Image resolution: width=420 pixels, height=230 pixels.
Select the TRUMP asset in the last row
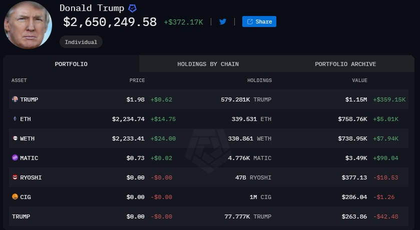click(x=21, y=216)
